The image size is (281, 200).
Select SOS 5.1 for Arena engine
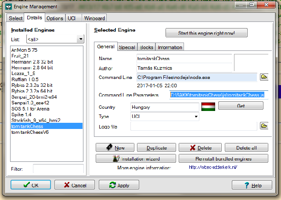pyautogui.click(x=47, y=109)
